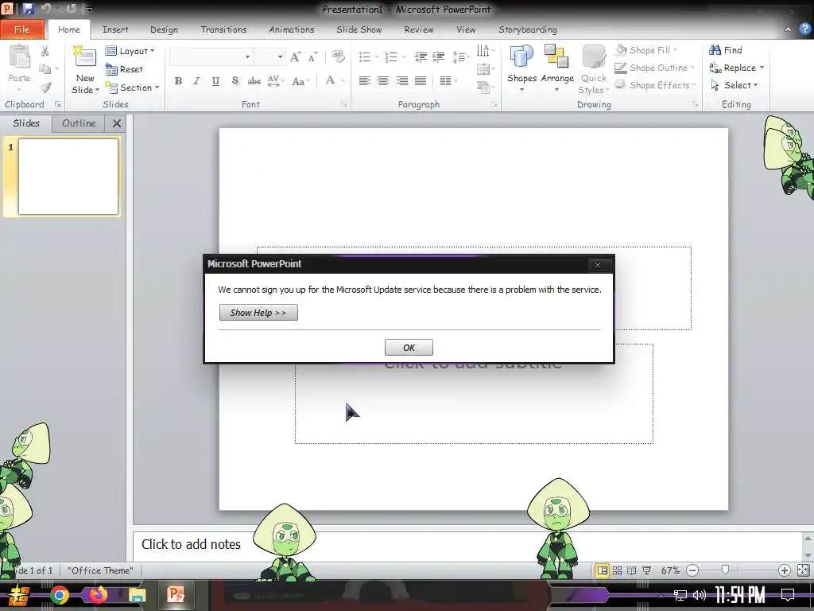Click the Paste icon in Clipboard group

[x=20, y=57]
